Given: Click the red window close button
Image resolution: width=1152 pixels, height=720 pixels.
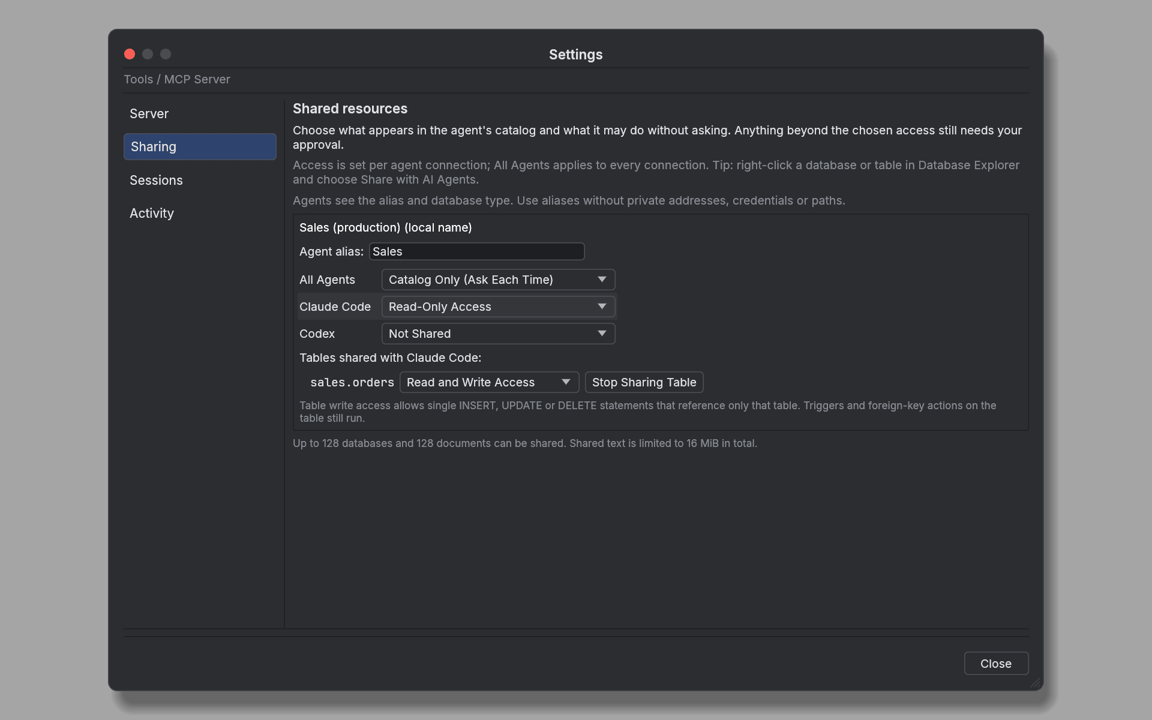Looking at the screenshot, I should [x=130, y=54].
